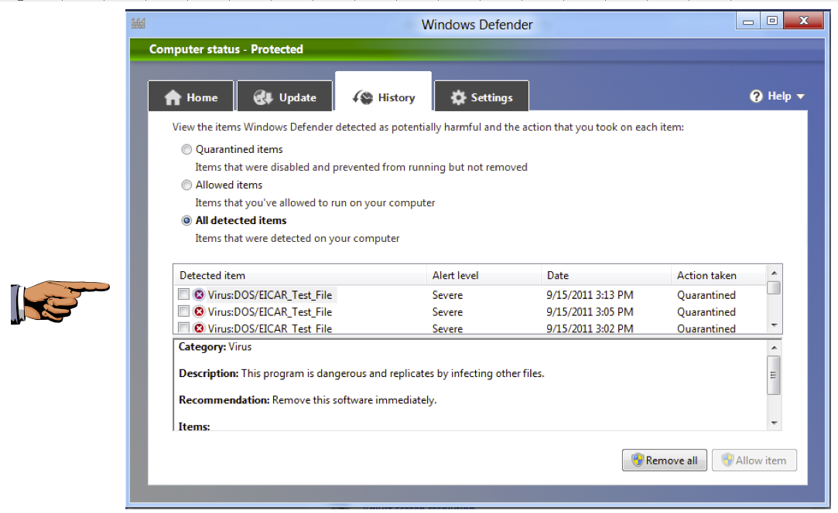Click the Home tab house icon
Image resolution: width=838 pixels, height=513 pixels.
coord(173,98)
